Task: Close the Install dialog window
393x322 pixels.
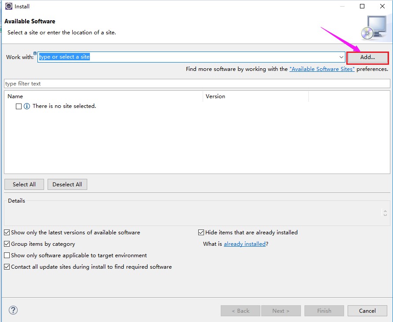Action: tap(382, 6)
